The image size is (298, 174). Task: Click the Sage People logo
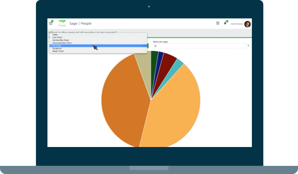coord(62,23)
